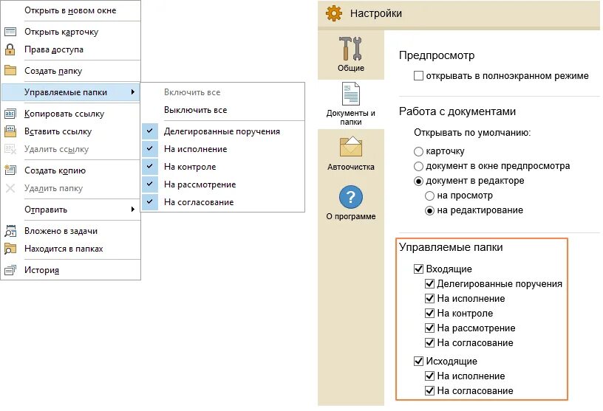Click the padlock icon for Права доступа
The width and height of the screenshot is (603, 411).
click(10, 49)
